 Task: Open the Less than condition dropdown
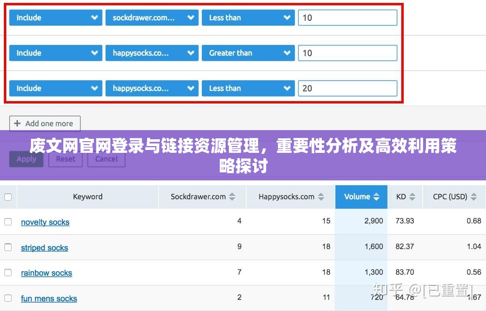[x=248, y=17]
